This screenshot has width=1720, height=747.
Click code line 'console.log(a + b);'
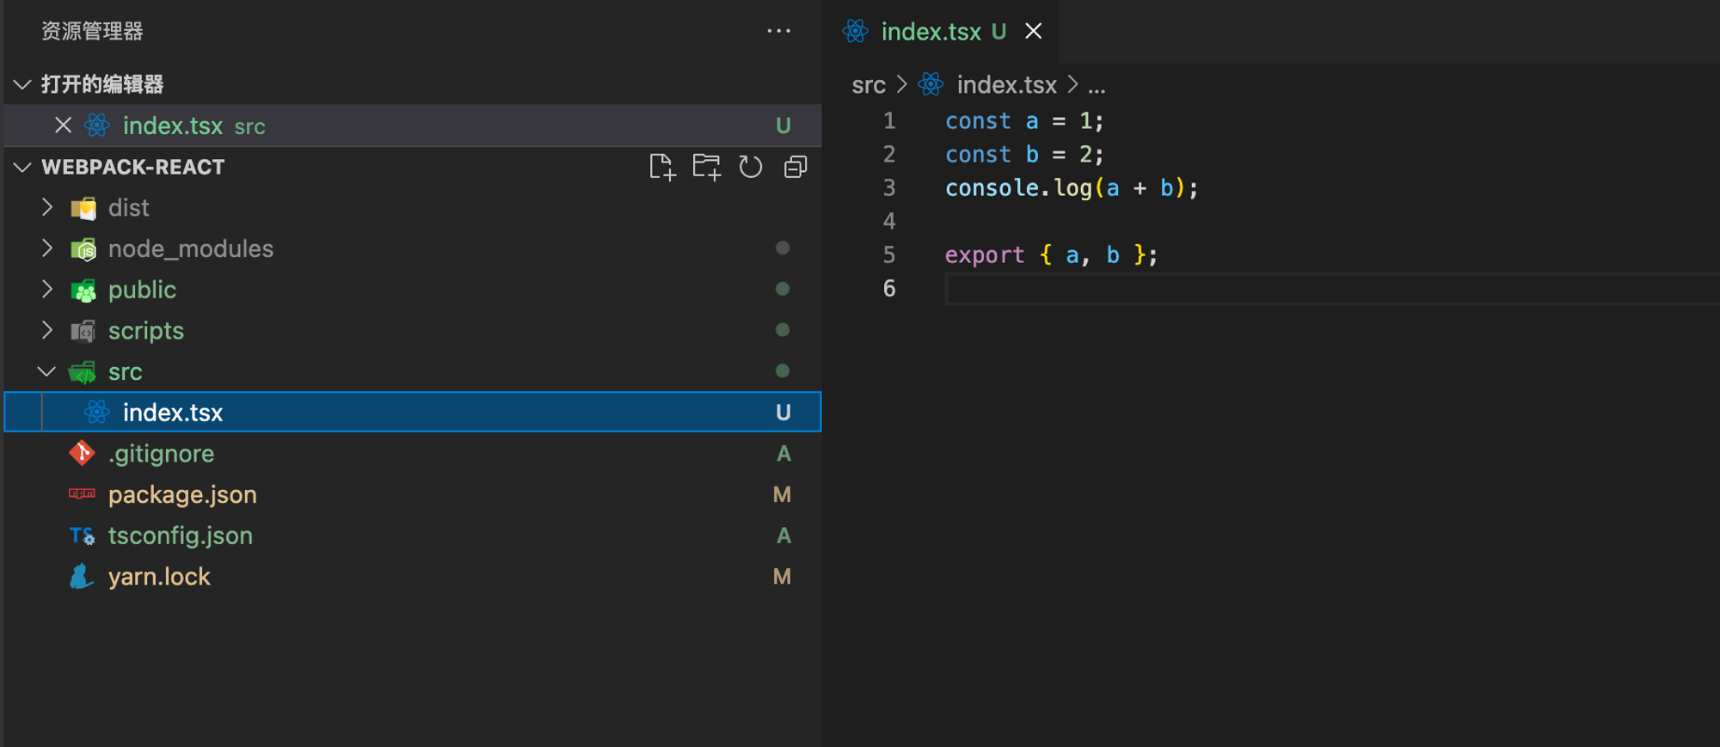pos(1072,188)
